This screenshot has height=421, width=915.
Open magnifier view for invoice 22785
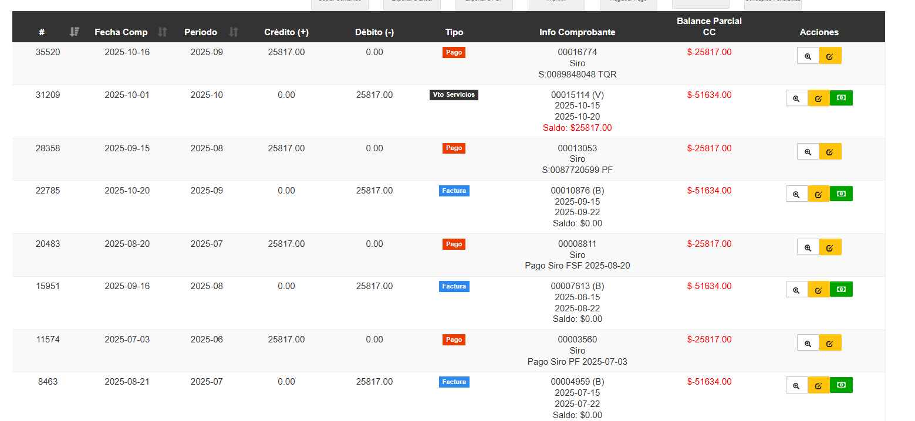(x=796, y=193)
